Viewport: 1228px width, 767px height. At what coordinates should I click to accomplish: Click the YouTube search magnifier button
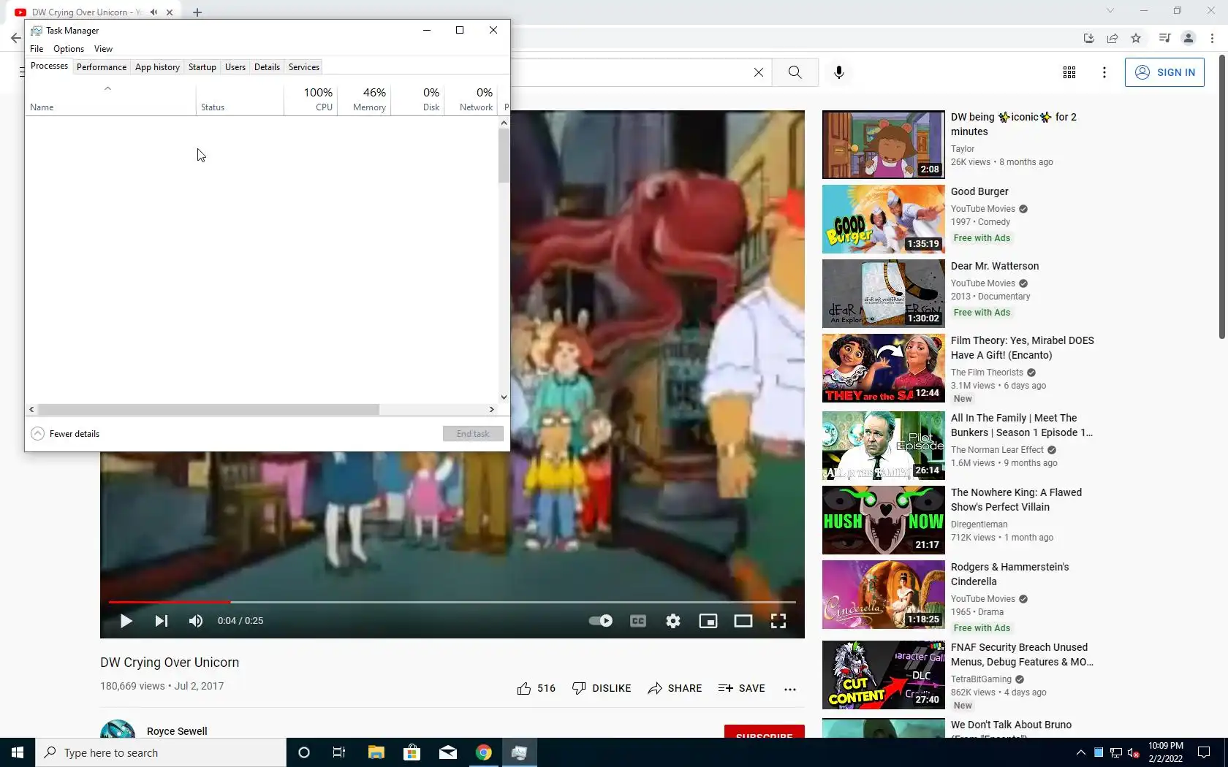tap(795, 72)
